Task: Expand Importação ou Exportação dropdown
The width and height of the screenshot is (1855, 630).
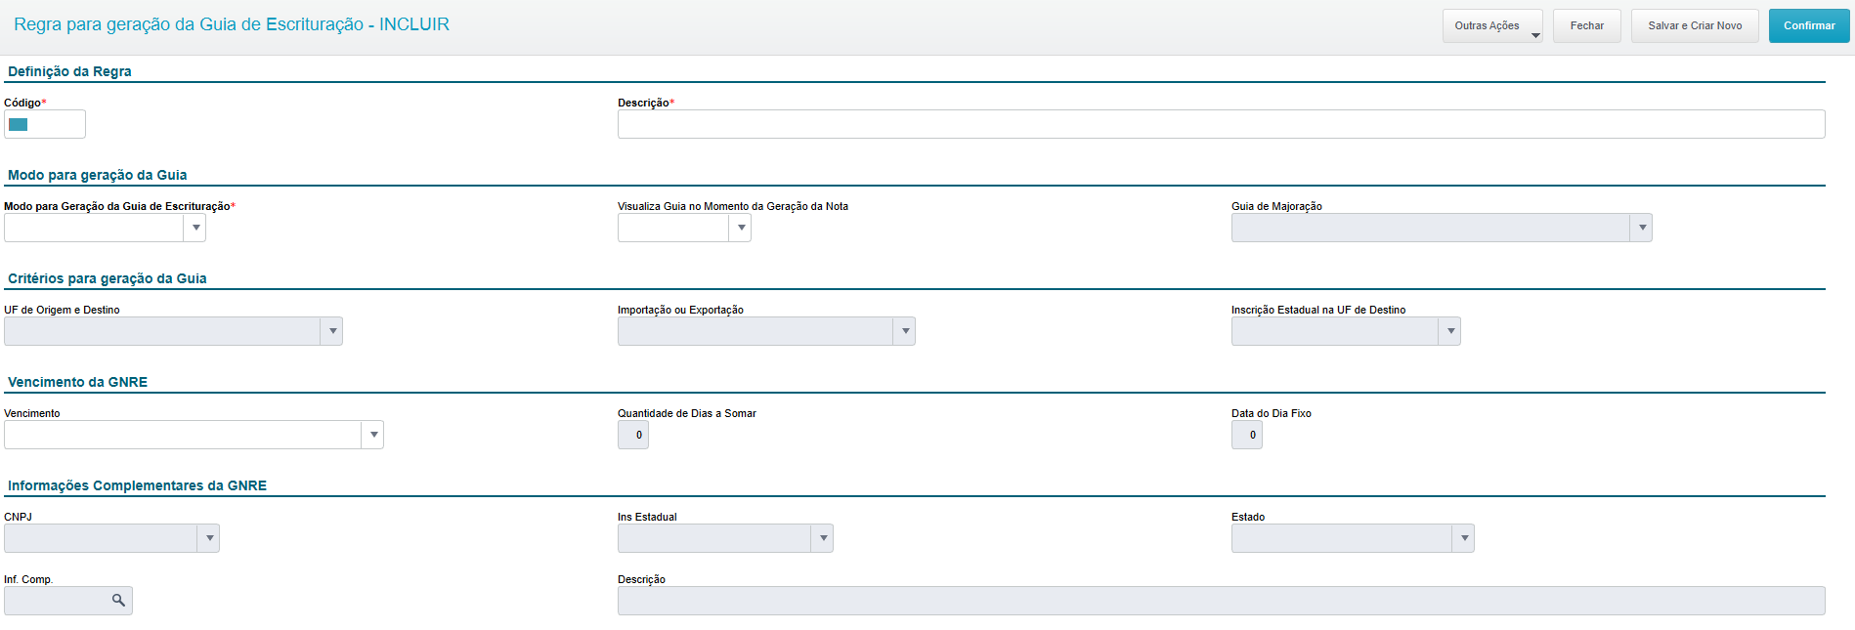Action: [905, 331]
